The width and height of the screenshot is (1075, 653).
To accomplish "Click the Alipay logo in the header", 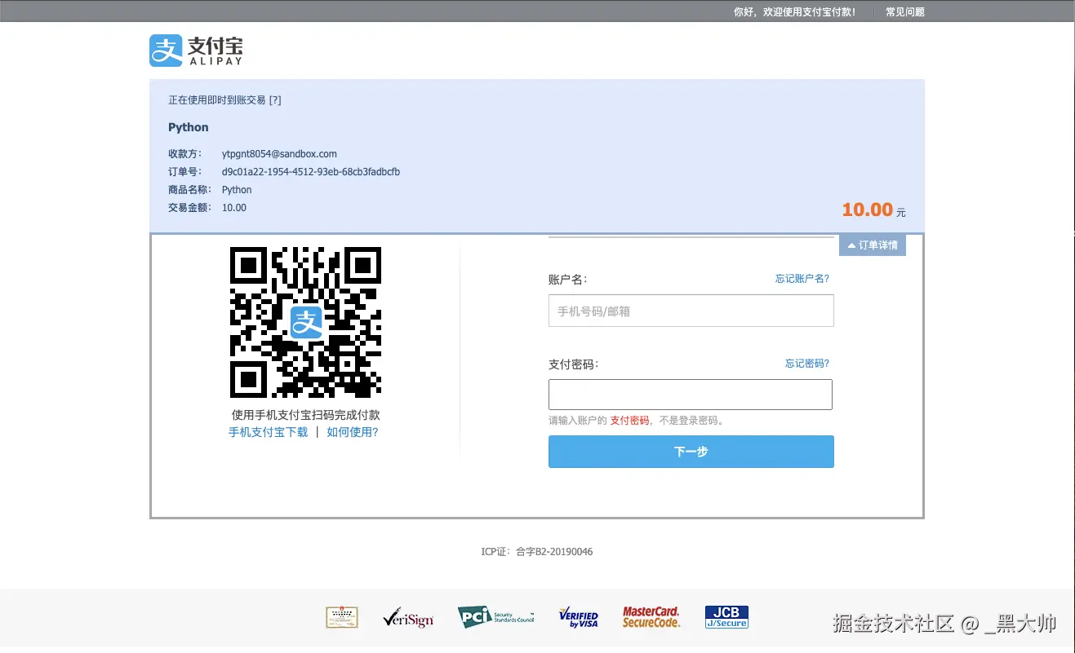I will [x=196, y=51].
